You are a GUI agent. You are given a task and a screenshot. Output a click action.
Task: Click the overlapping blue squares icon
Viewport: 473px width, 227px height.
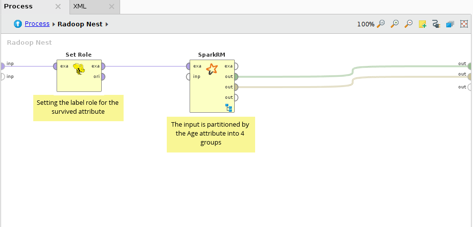point(450,24)
